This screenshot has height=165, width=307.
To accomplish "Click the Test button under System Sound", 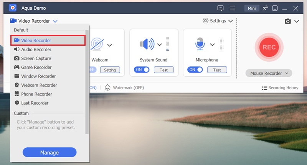I will point(163,70).
